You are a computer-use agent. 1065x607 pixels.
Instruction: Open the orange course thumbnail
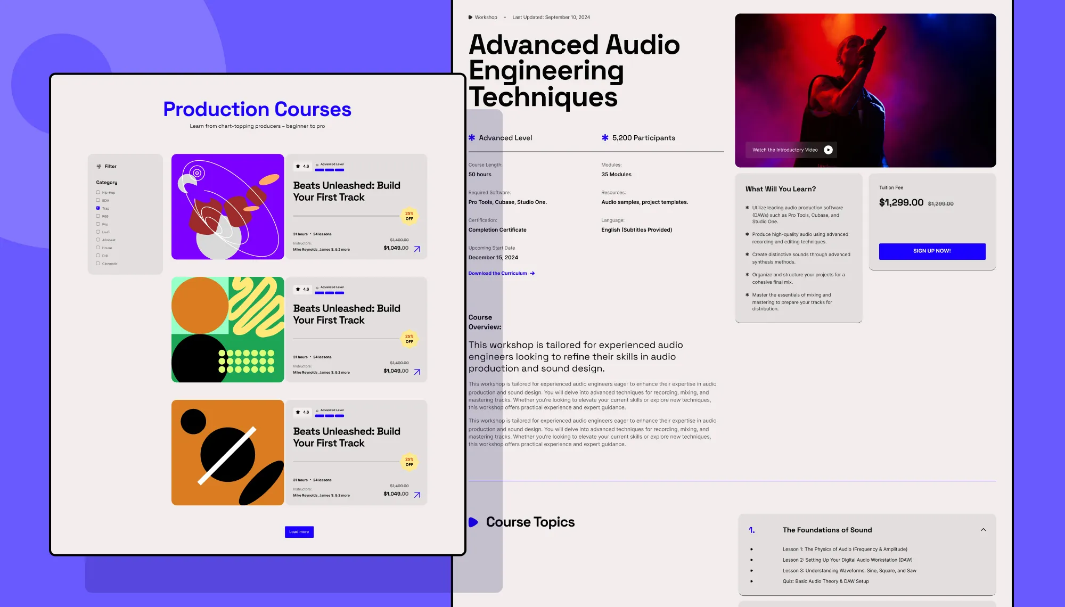227,453
